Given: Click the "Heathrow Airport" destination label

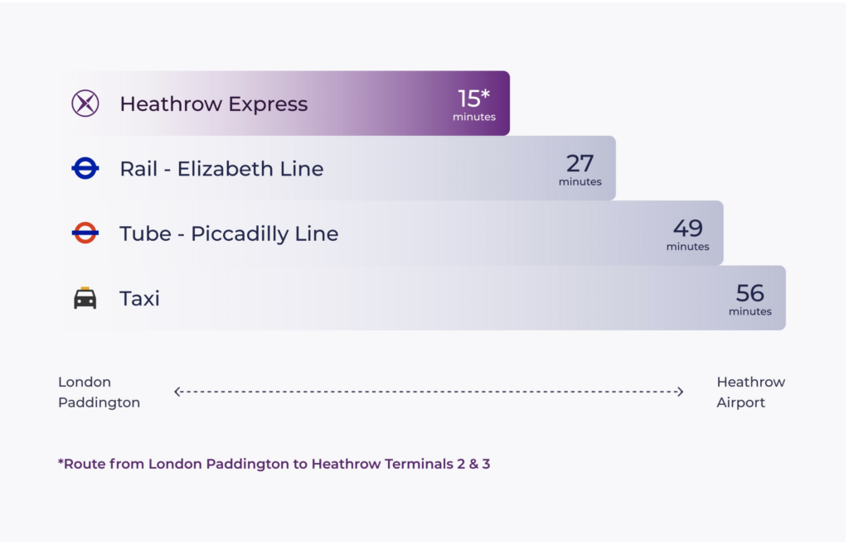Looking at the screenshot, I should click(750, 392).
